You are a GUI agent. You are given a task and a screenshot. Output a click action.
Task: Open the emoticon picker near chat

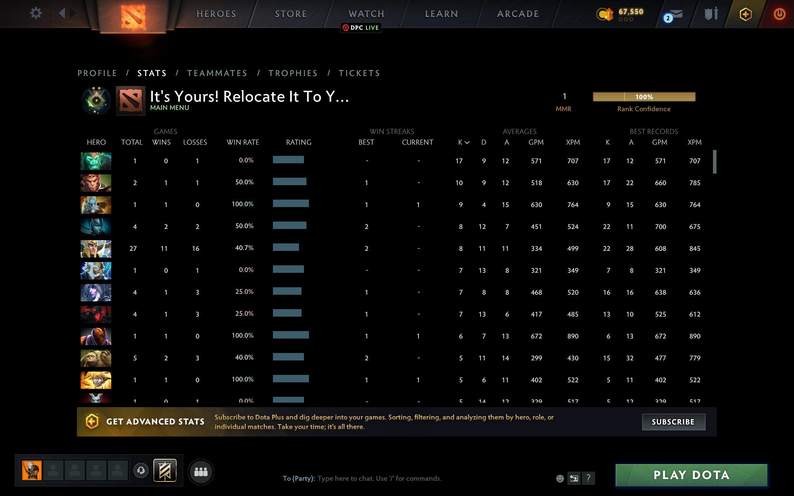[x=560, y=478]
